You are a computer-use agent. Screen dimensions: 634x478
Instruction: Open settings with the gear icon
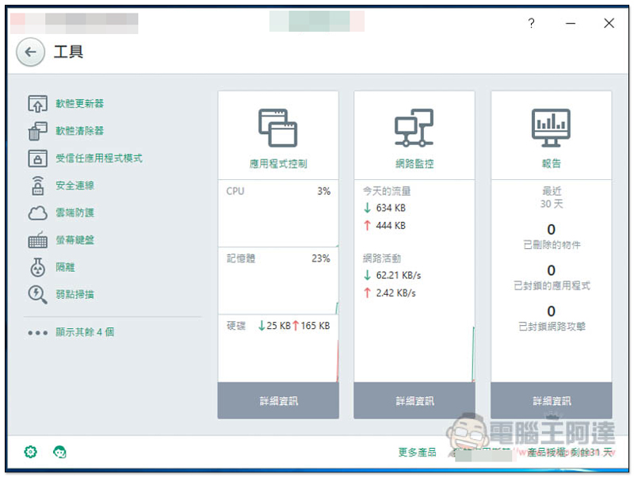[x=31, y=452]
